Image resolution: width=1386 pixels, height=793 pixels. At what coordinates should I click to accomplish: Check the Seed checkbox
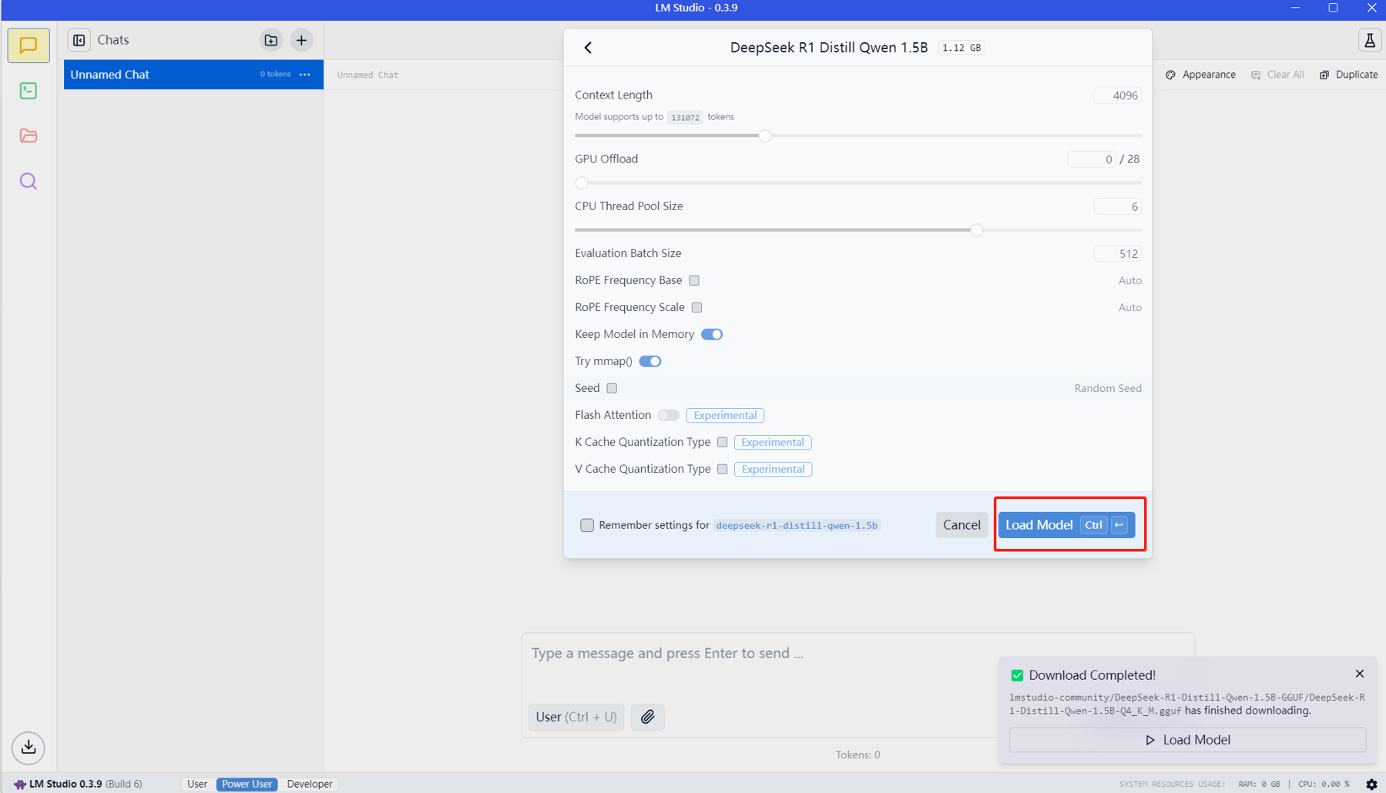pos(612,388)
